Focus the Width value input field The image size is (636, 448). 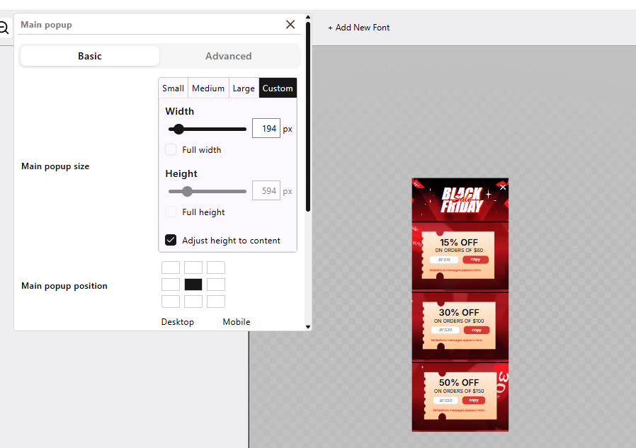tap(266, 129)
